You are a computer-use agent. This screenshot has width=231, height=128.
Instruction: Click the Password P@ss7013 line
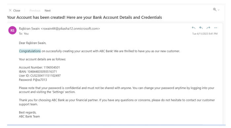tap(33, 80)
